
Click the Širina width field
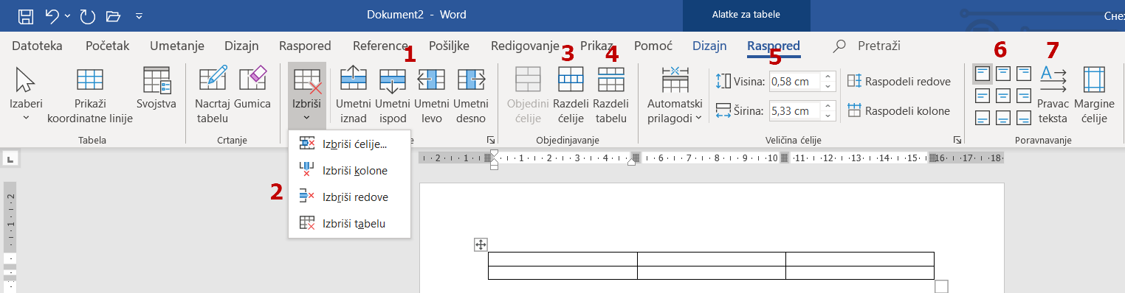(796, 111)
